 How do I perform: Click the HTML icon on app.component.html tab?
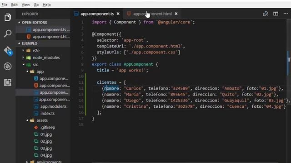click(x=129, y=14)
